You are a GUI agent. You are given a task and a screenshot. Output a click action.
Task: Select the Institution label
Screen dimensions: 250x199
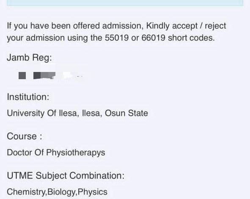click(28, 97)
